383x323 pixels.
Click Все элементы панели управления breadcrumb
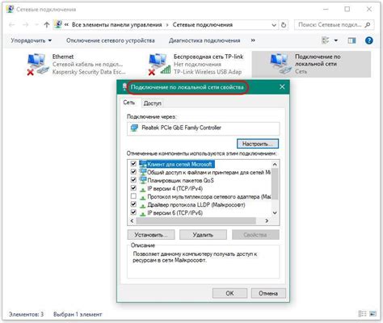click(117, 25)
